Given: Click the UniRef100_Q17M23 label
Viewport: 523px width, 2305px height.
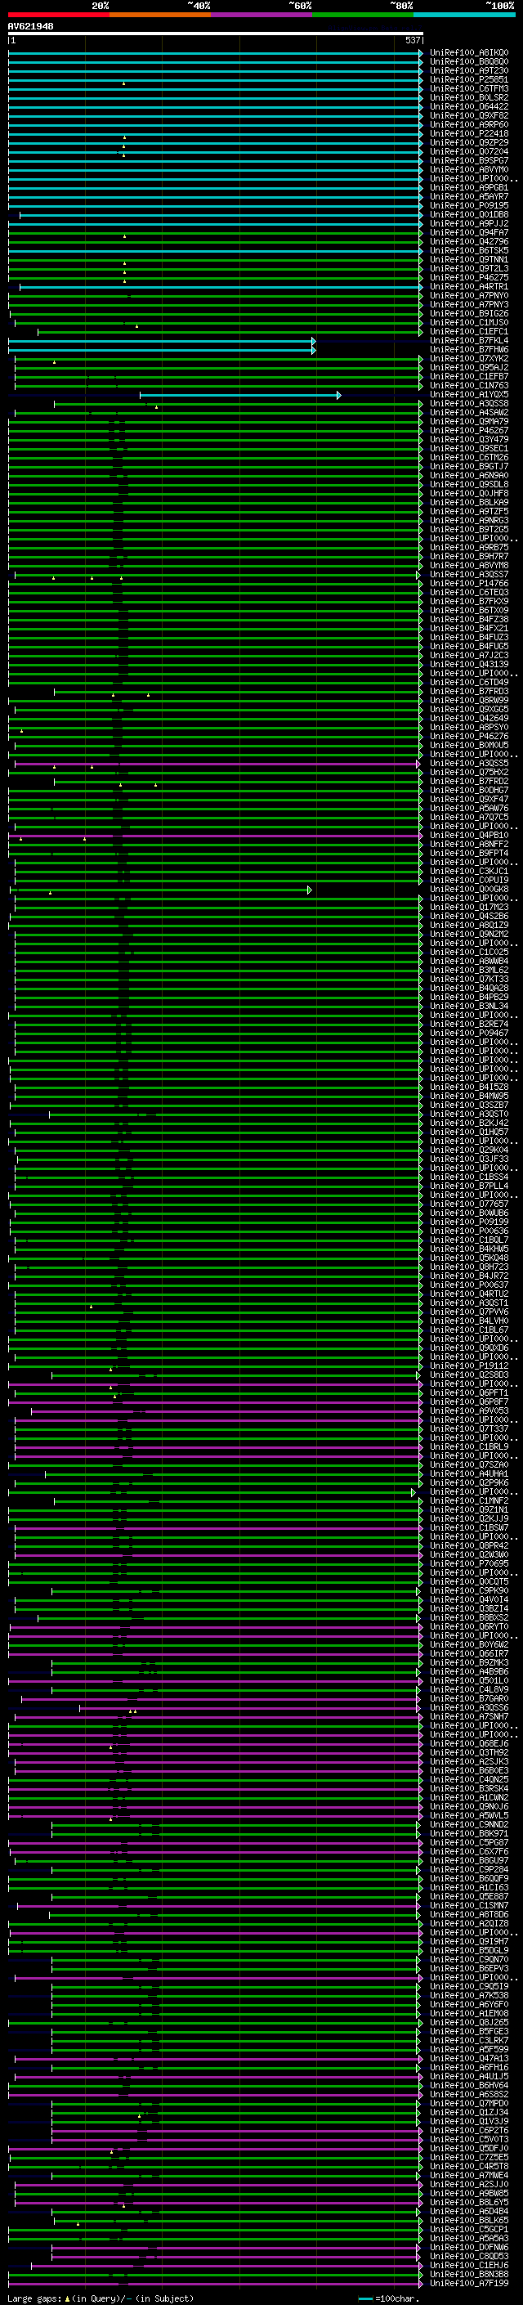Looking at the screenshot, I should pos(469,908).
